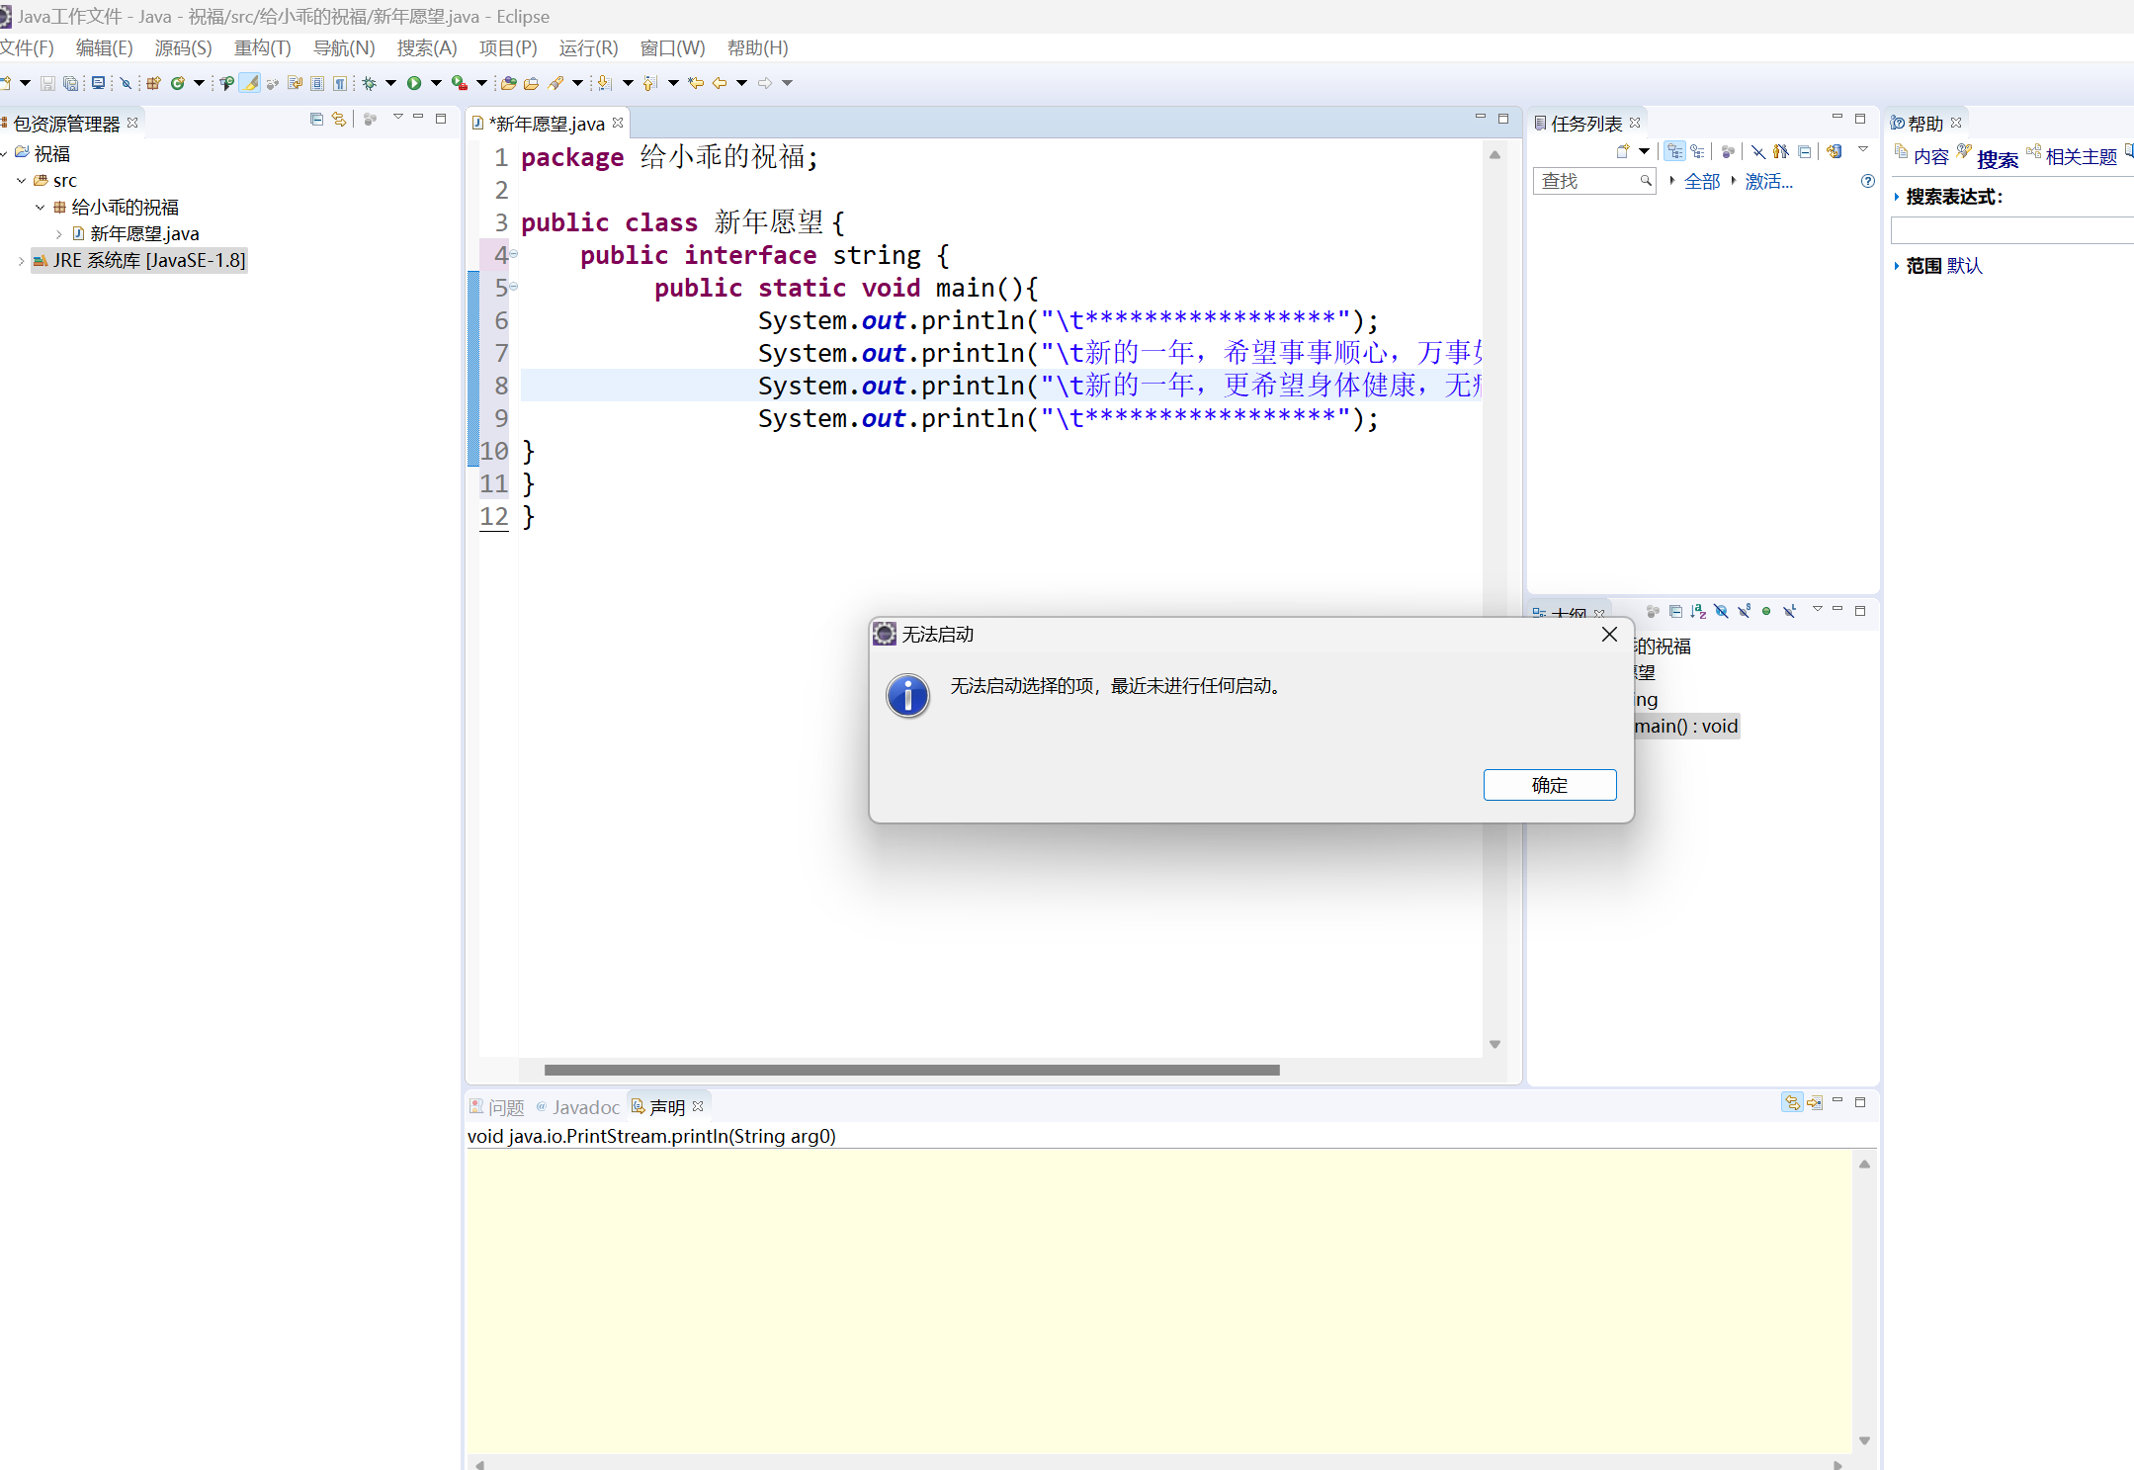Screen dimensions: 2134x1470
Task: Click the Run with external tools icon
Action: click(460, 83)
